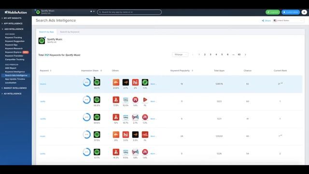Click the Spotify Music icon in the top bar
This screenshot has height=174, width=309.
(38, 12)
